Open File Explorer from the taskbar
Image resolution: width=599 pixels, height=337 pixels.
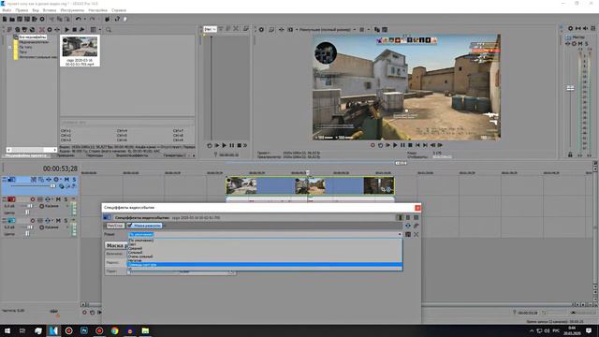tap(145, 330)
